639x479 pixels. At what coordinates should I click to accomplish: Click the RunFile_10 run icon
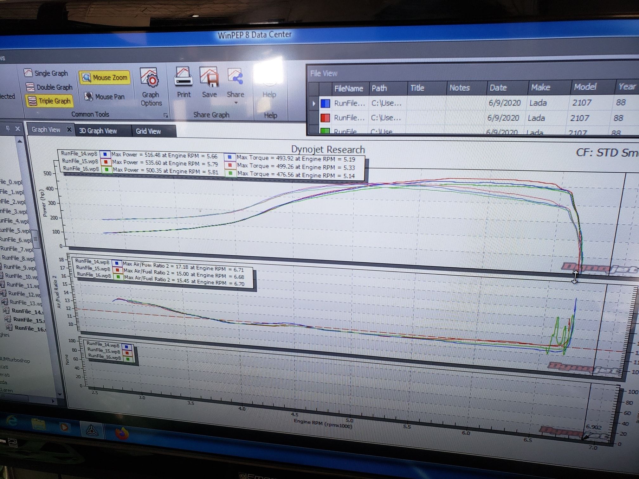click(2, 275)
